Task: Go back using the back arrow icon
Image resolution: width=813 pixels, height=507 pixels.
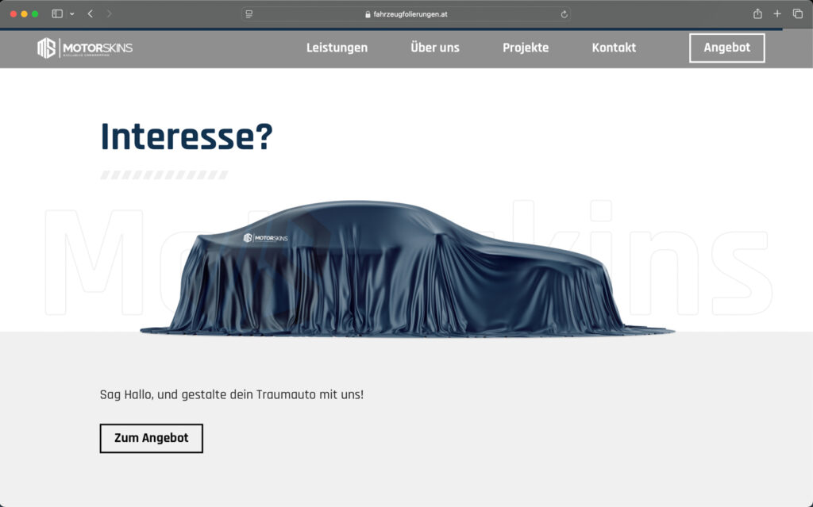Action: tap(89, 13)
